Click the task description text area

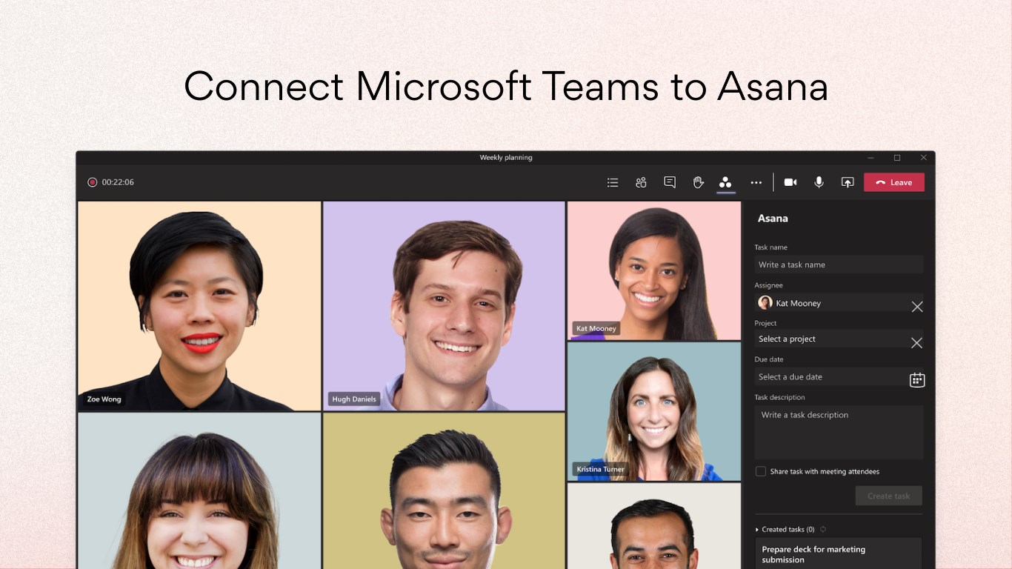tap(839, 432)
